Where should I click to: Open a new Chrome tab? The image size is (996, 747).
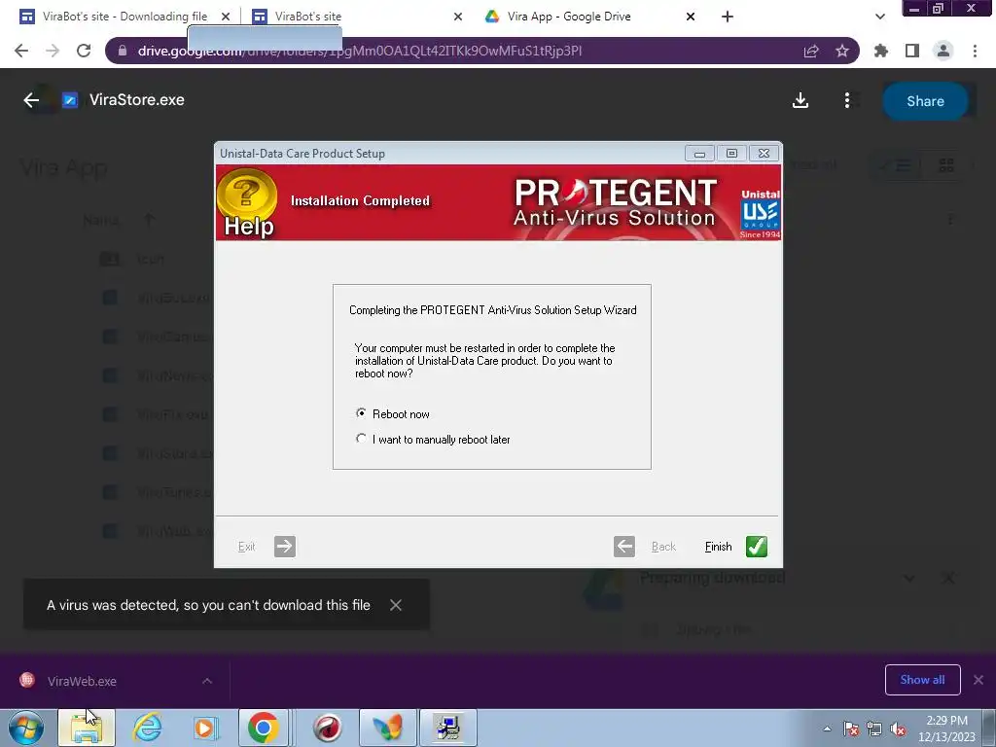pyautogui.click(x=728, y=17)
